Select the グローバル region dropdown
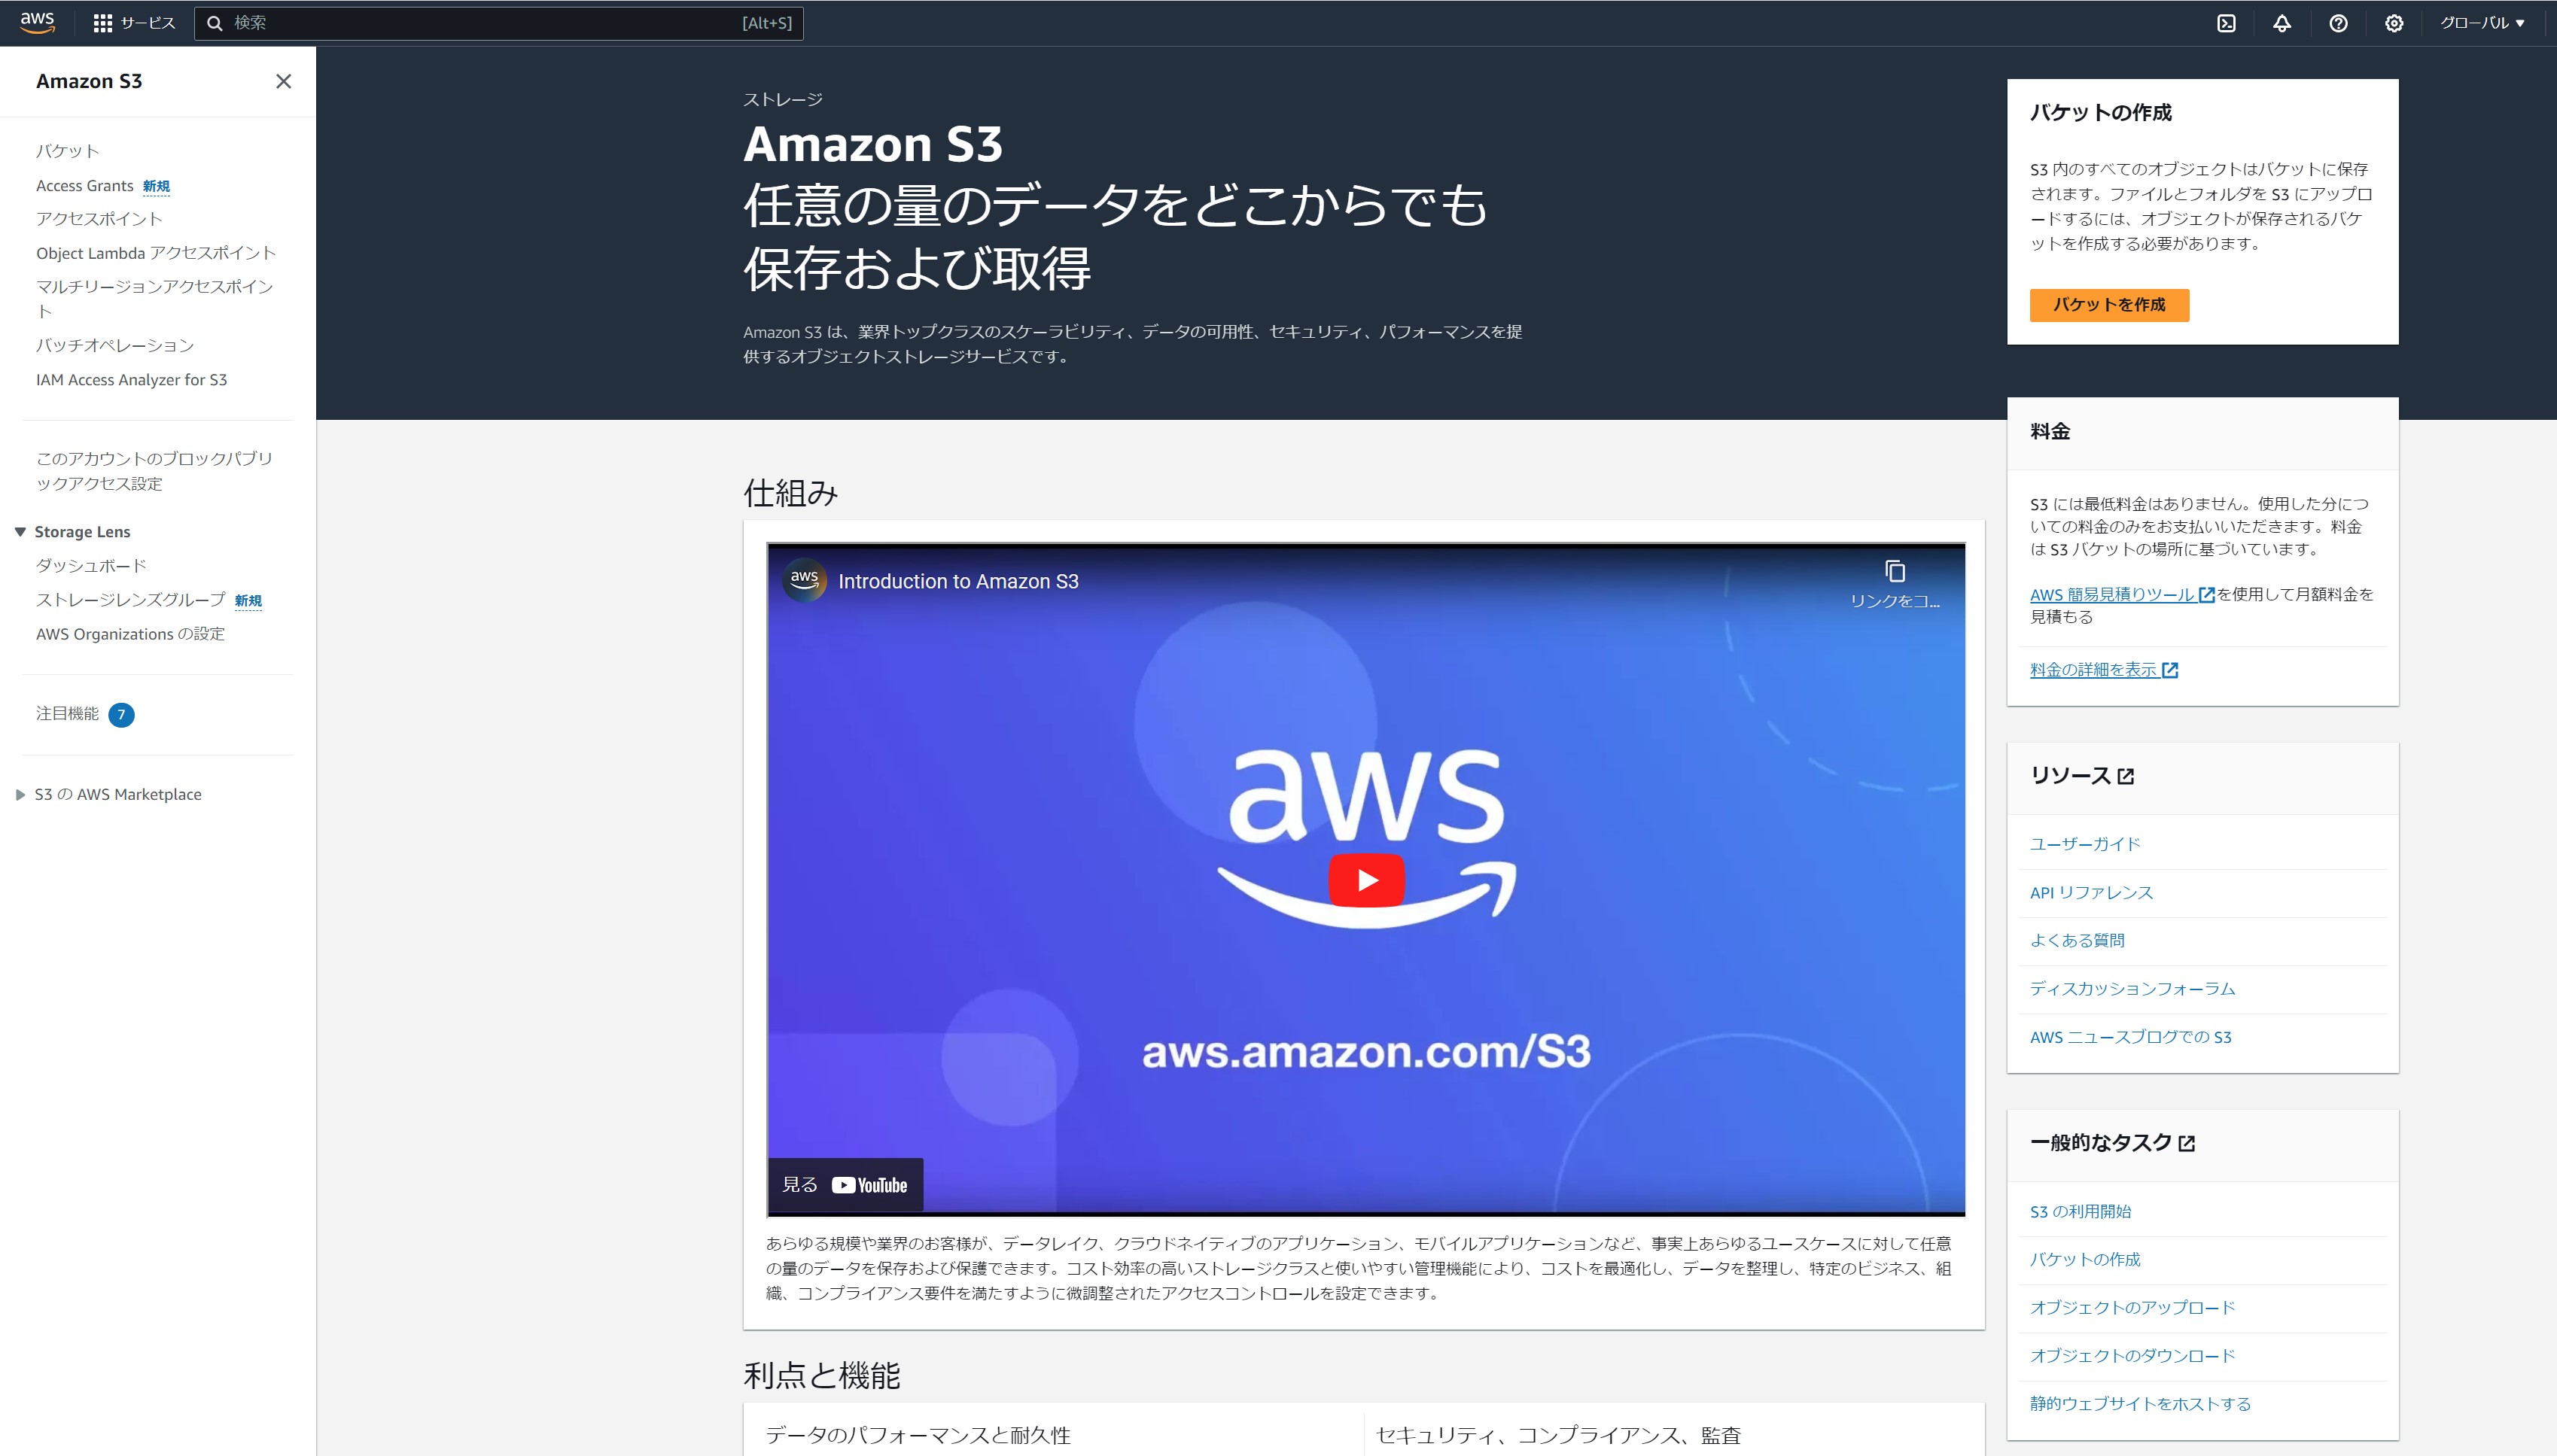Screen dimensions: 2557x1456 click(2482, 23)
